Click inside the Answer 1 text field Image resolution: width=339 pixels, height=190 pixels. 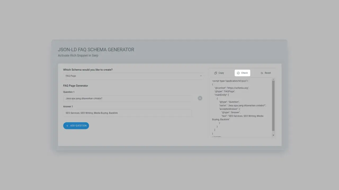127,113
